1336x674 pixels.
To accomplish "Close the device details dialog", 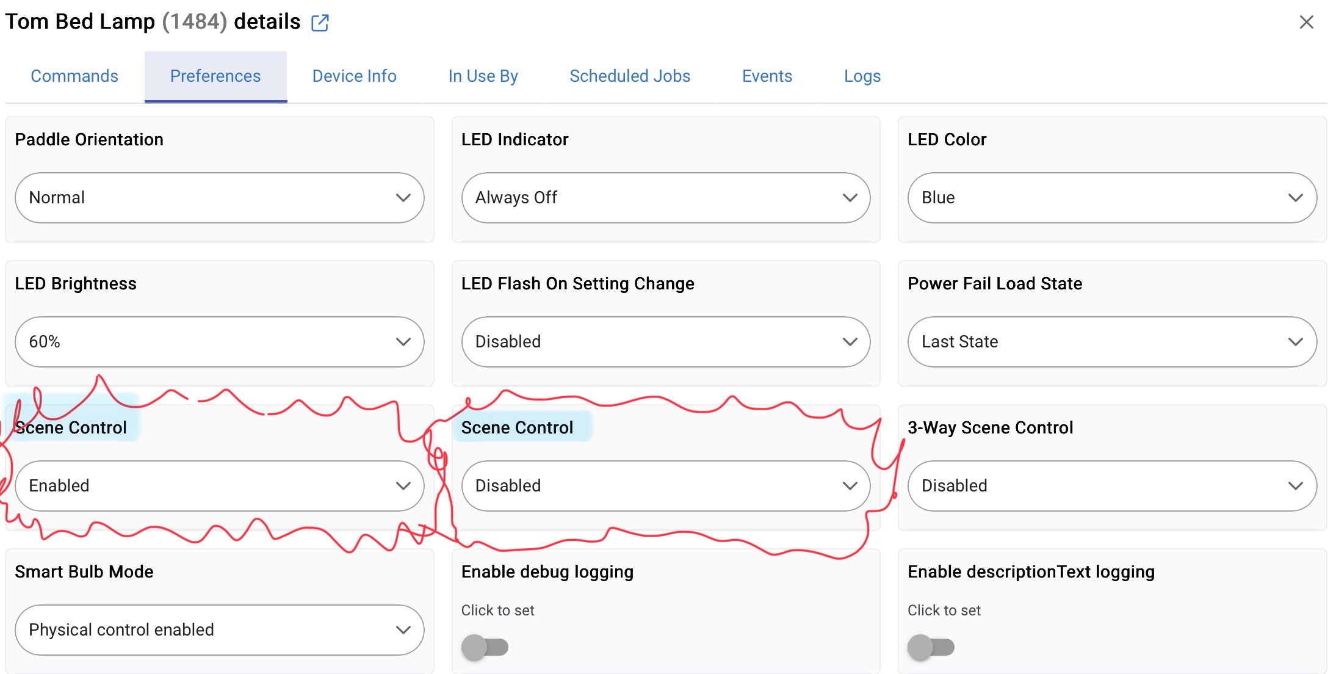I will pos(1306,23).
